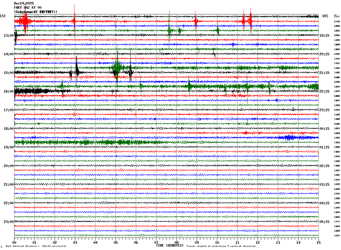Click minute 15 tick on bottom axis
The width and height of the screenshot is (341, 250).
(318, 242)
